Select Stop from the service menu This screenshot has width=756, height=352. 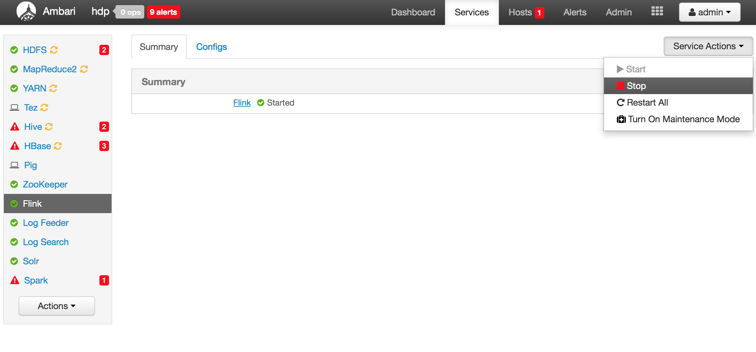(636, 86)
